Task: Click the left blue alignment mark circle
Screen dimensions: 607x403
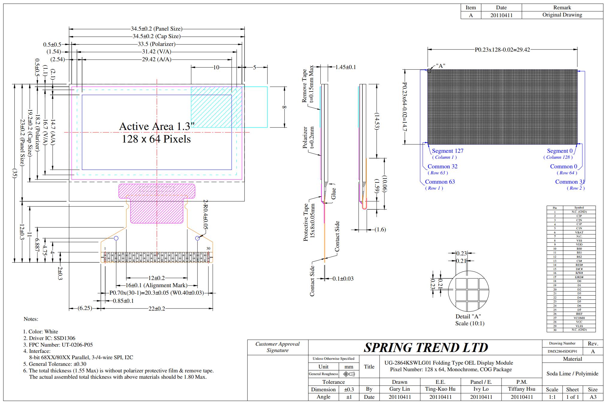Action: [116, 238]
